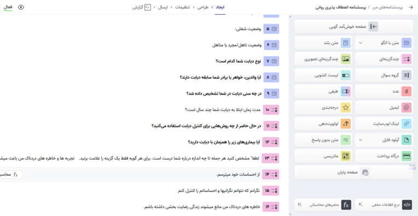
Task: Click the fx محاسبه button on question 14
Action: click(10, 174)
